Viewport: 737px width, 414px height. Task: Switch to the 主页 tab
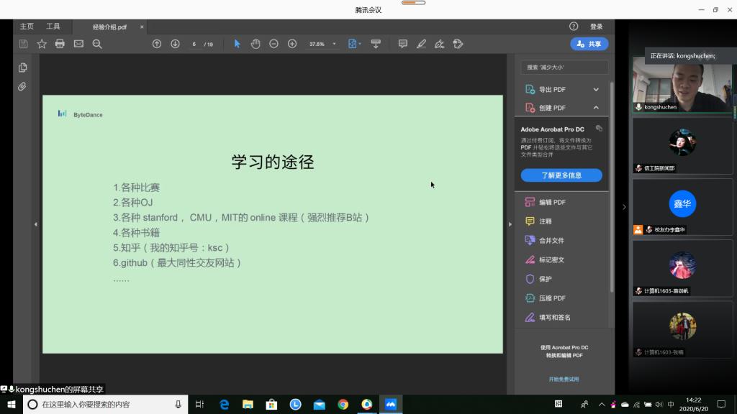click(27, 27)
